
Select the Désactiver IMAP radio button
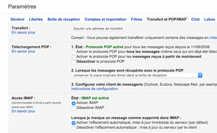[x=73, y=108]
